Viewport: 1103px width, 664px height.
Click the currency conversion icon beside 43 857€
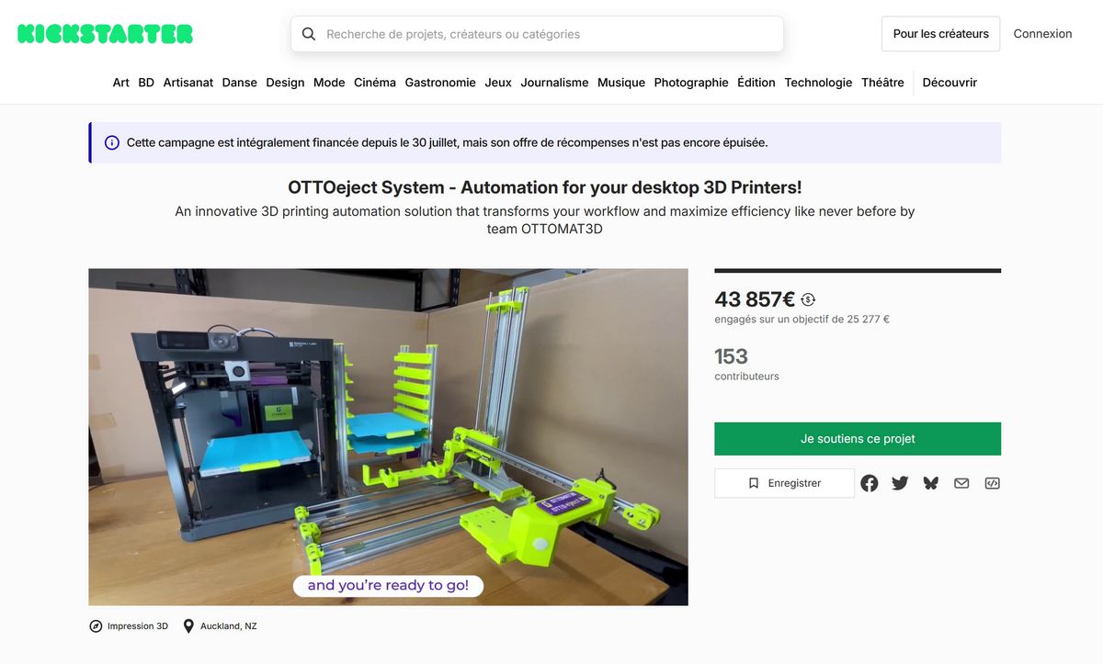coord(808,299)
